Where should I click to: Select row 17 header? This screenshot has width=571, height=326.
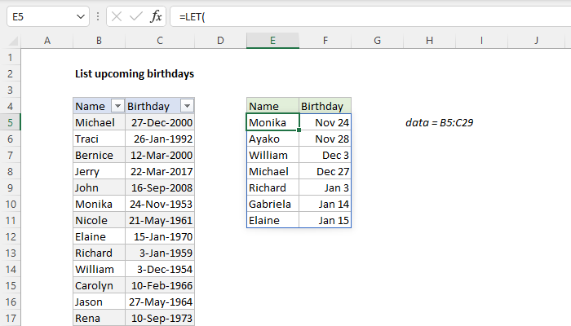(10, 318)
